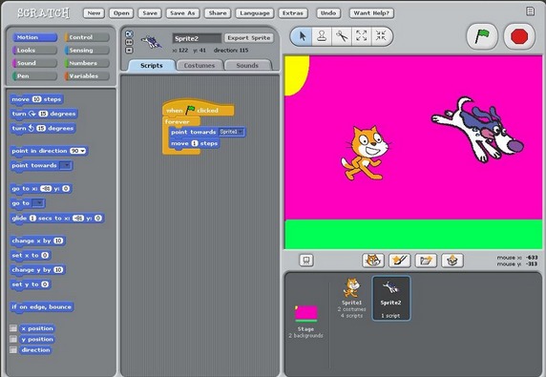
Task: Click the change x by 10 block
Action: (x=37, y=241)
